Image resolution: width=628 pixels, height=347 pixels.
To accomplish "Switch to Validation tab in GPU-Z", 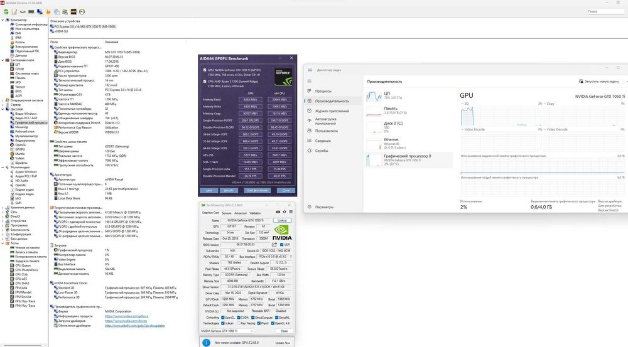I will tap(255, 213).
